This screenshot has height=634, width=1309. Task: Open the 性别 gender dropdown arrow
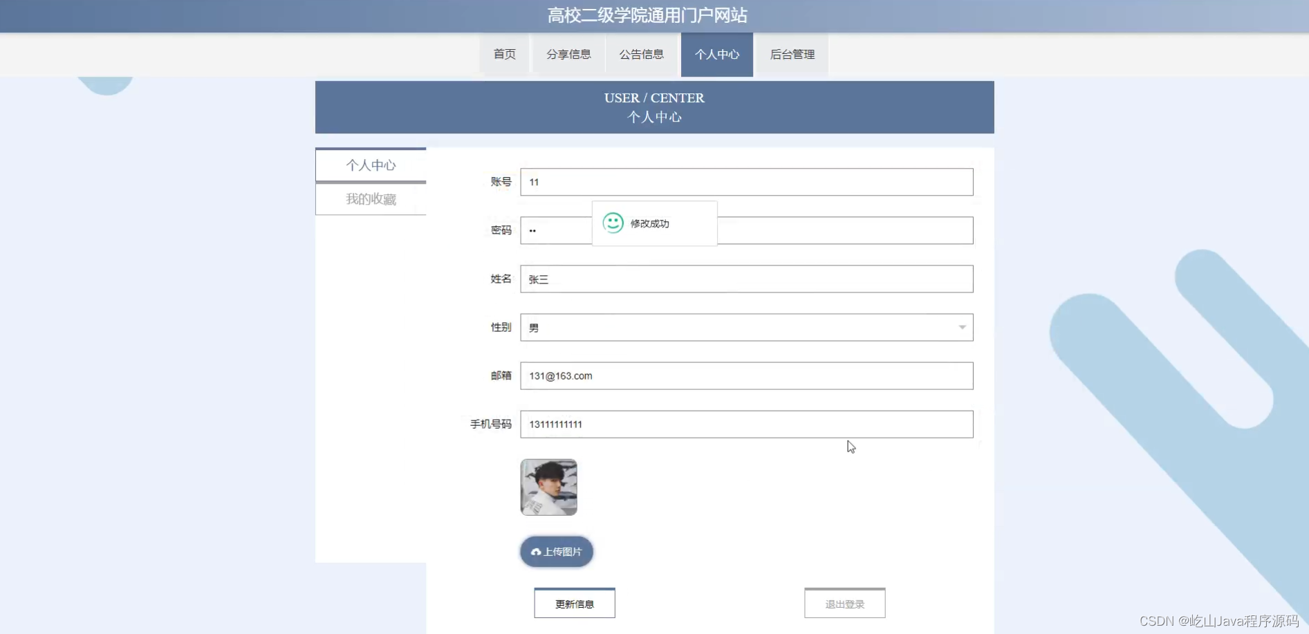pos(962,327)
